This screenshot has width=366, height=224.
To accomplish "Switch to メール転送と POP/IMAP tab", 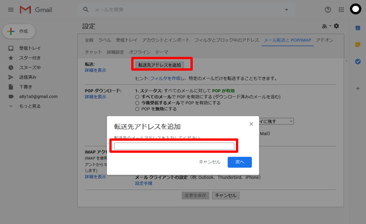I will (287, 40).
